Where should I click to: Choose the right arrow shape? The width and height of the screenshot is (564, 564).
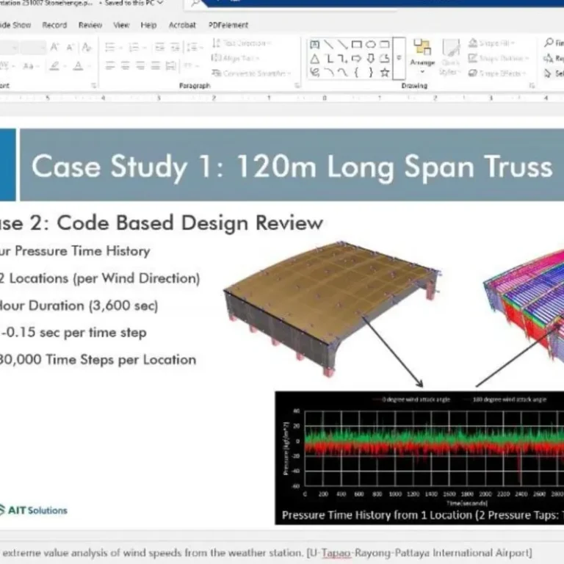pyautogui.click(x=356, y=59)
